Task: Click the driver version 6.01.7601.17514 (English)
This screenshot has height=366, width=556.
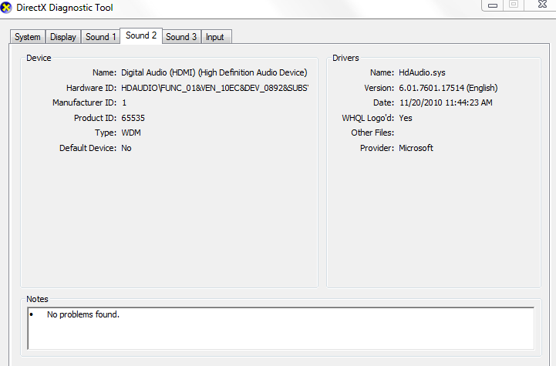Action: [448, 88]
